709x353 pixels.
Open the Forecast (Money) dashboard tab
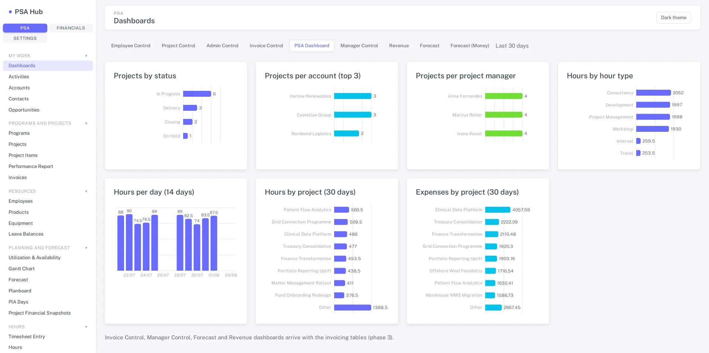click(470, 46)
